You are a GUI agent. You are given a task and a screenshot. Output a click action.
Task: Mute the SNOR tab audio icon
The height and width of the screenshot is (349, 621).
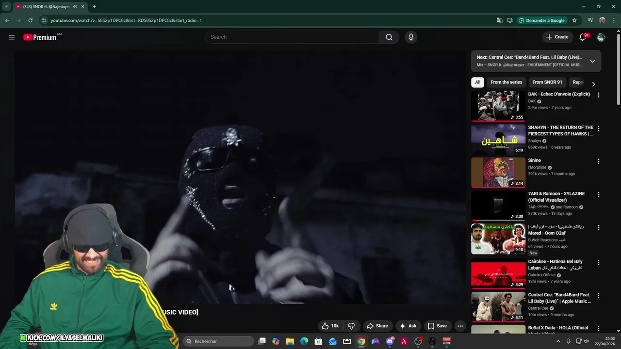pyautogui.click(x=75, y=7)
